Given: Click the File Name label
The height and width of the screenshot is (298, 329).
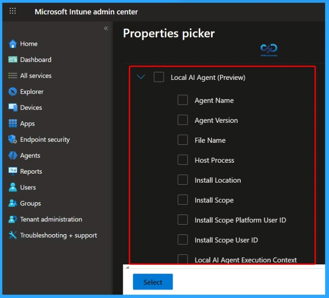Looking at the screenshot, I should point(210,140).
